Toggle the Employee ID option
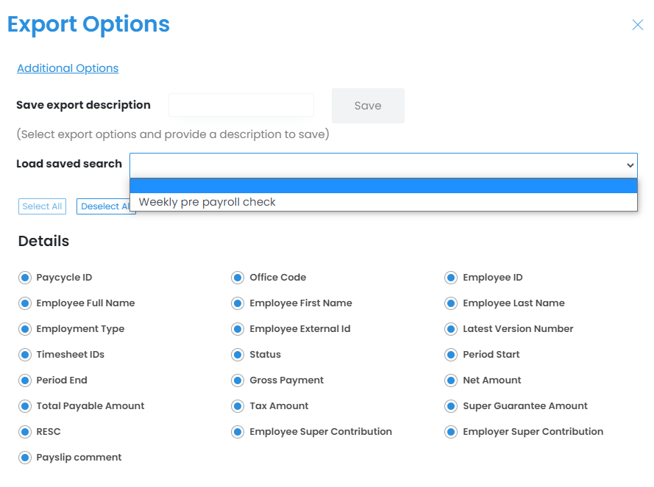 [x=451, y=278]
